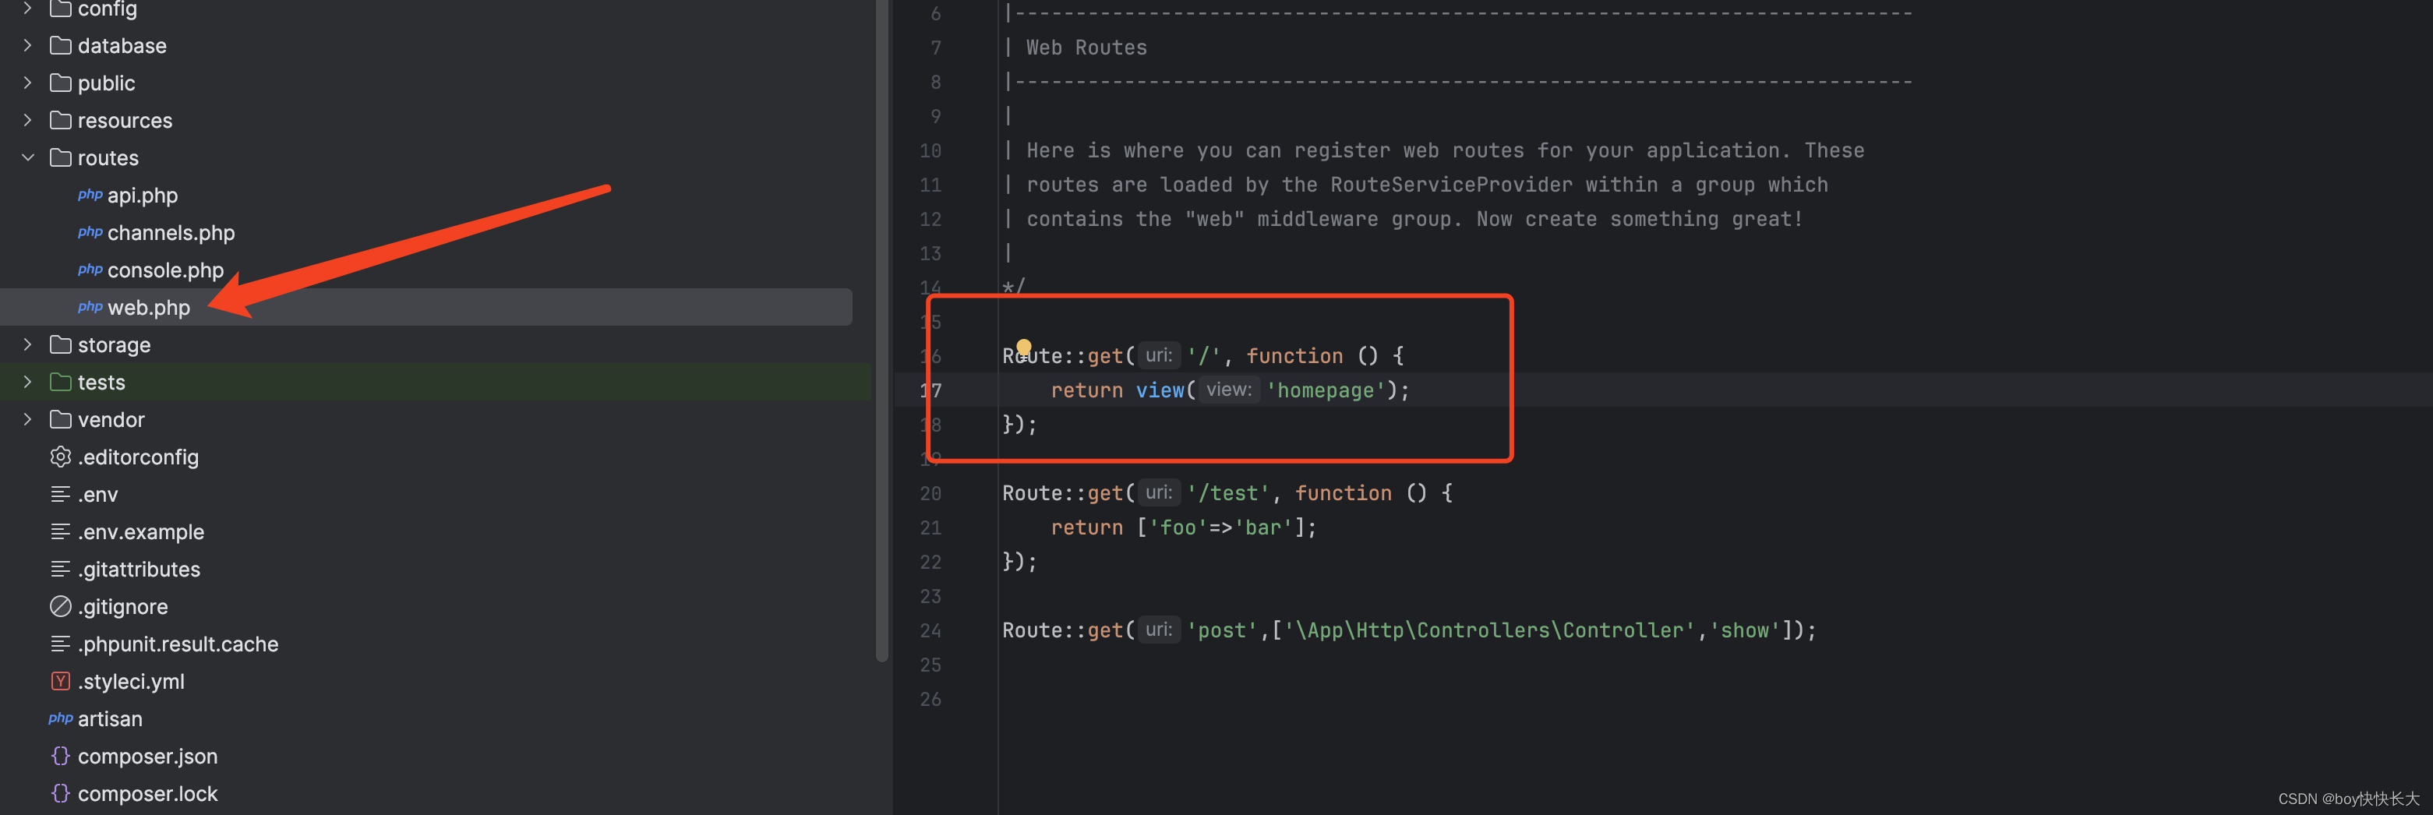This screenshot has width=2433, height=815.
Task: Expand the storage folder
Action: pyautogui.click(x=27, y=344)
